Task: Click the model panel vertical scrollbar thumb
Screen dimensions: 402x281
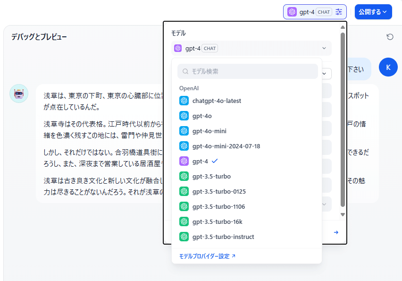Action: (x=343, y=119)
